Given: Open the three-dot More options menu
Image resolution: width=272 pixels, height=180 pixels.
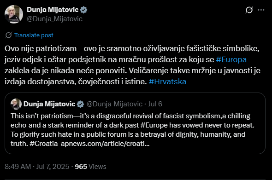Looking at the screenshot, I should [261, 10].
